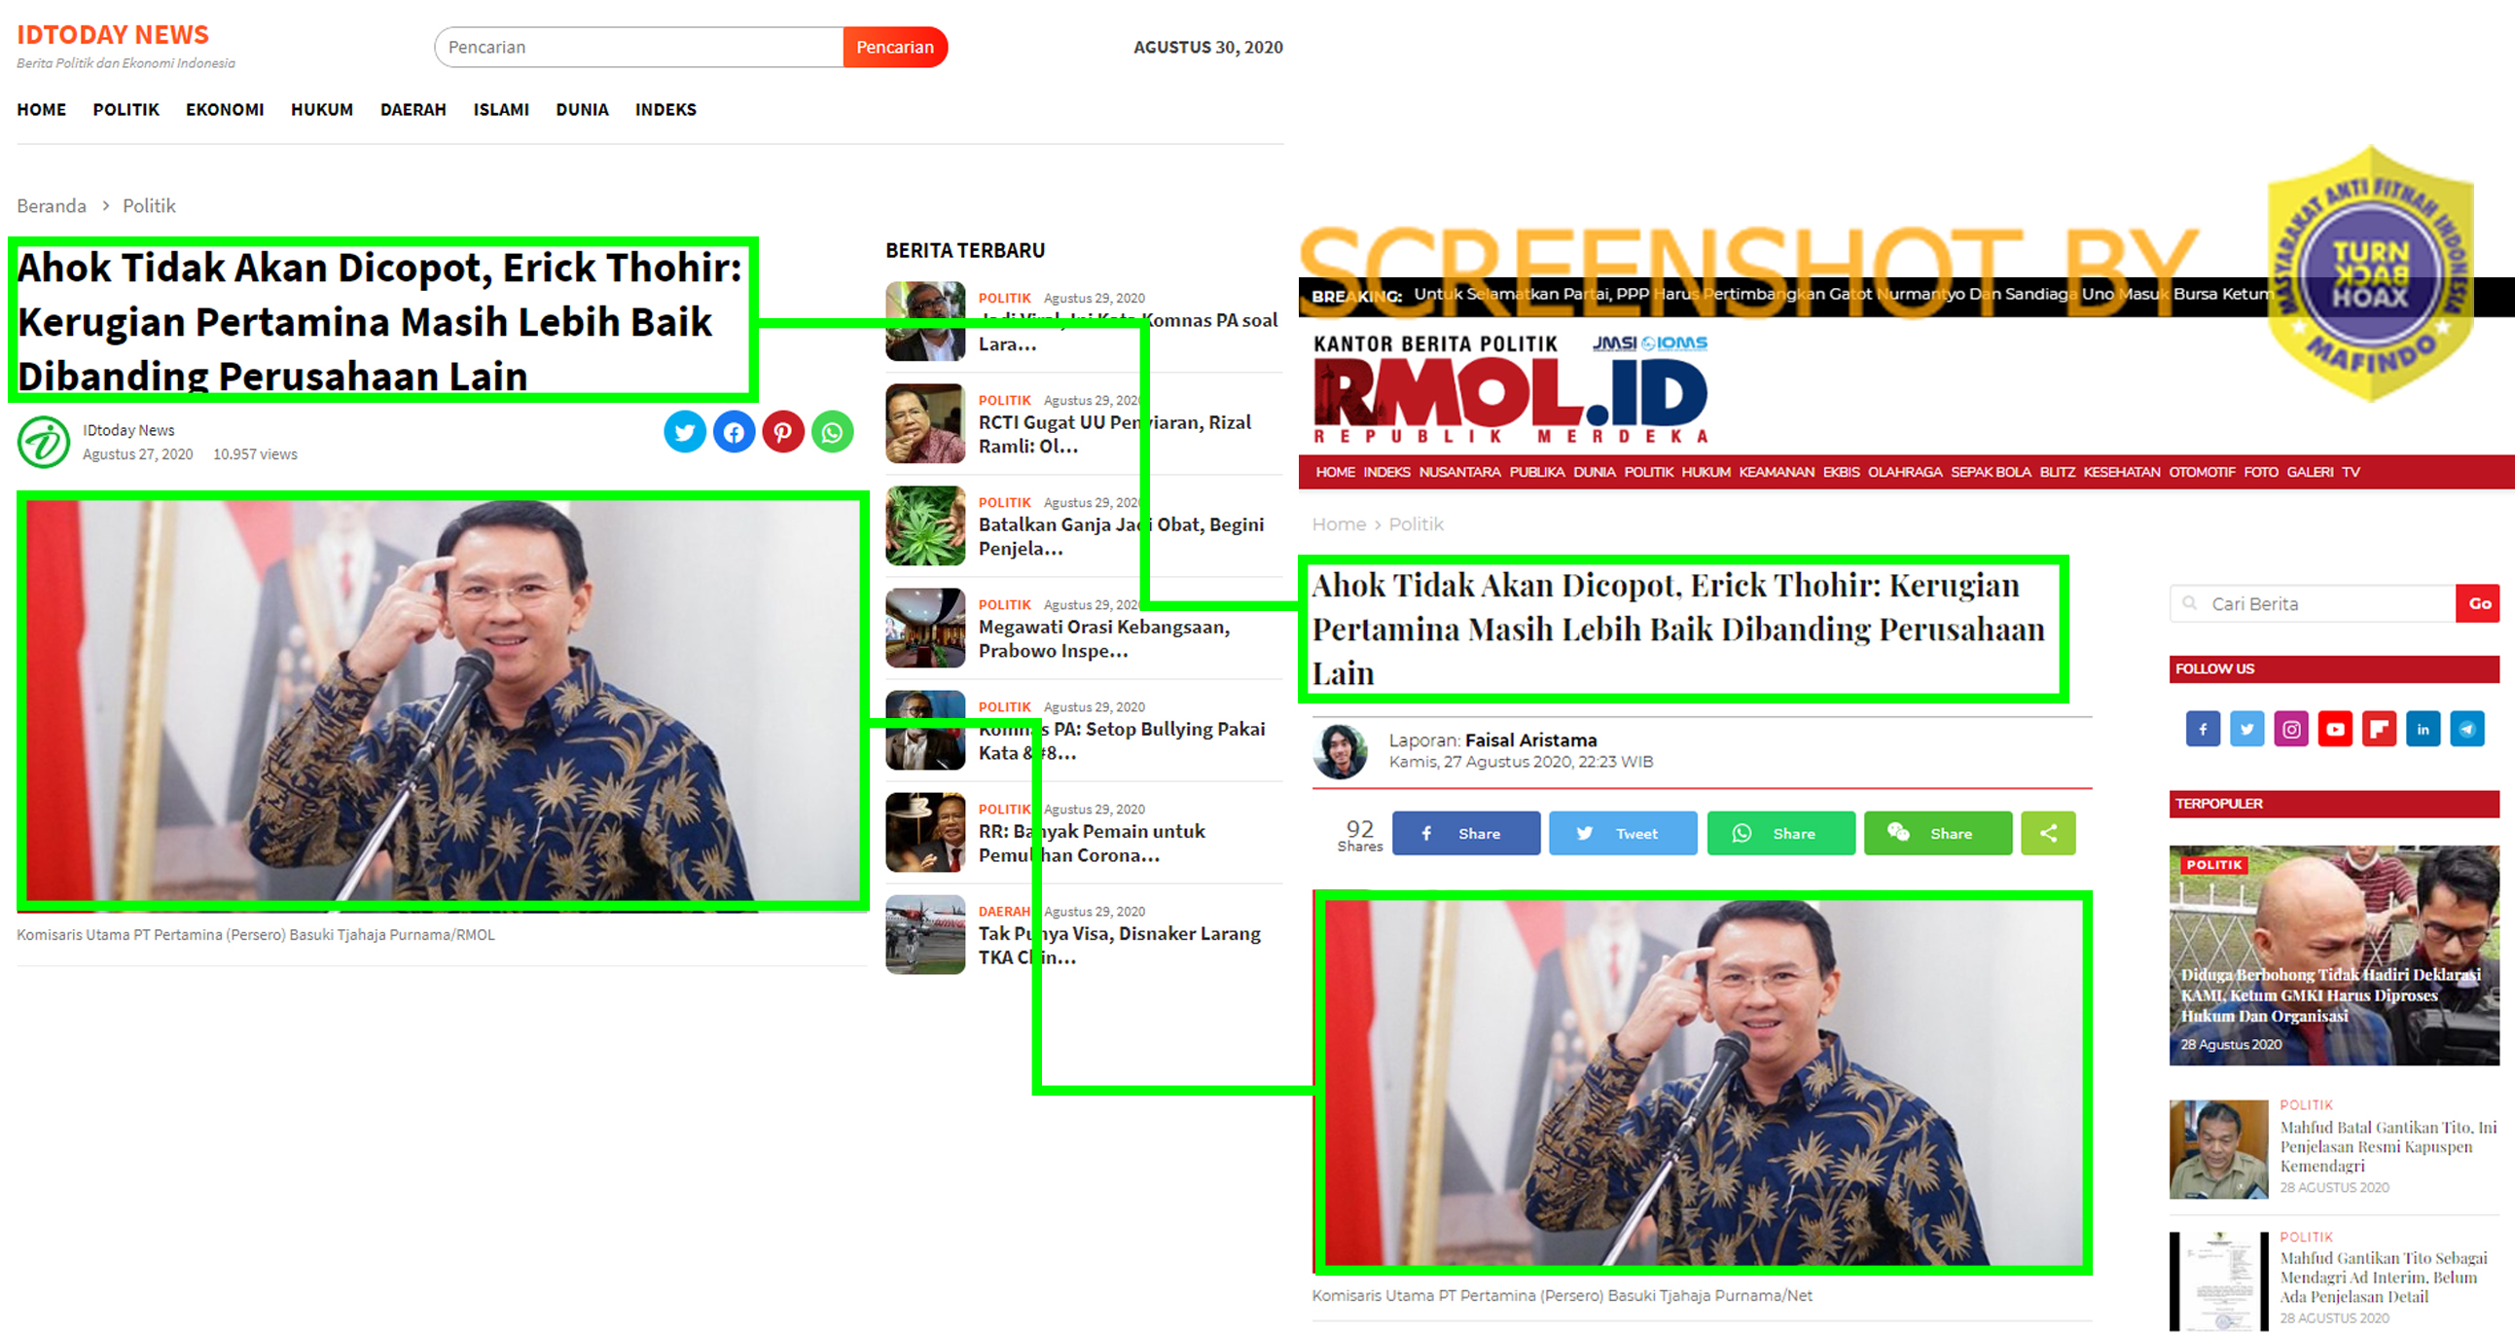Click the IDTODAY NEWS site logo
Image resolution: width=2515 pixels, height=1334 pixels.
point(112,35)
